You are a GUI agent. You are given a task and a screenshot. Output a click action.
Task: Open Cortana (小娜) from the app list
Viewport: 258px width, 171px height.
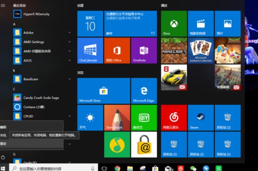tap(33, 107)
